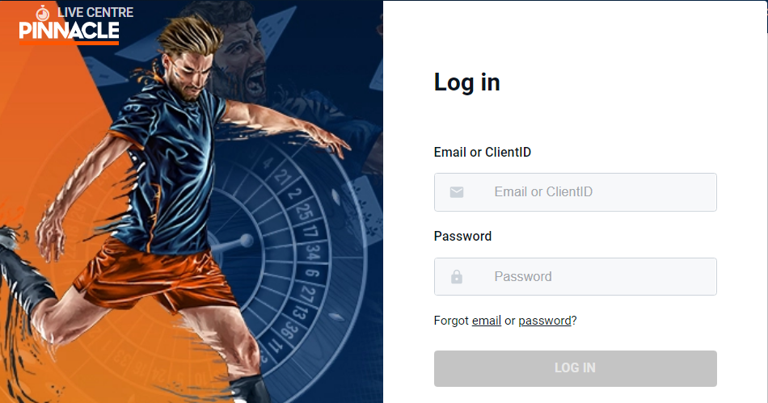Viewport: 768px width, 403px height.
Task: Click the envelope icon in email field
Action: [x=457, y=192]
